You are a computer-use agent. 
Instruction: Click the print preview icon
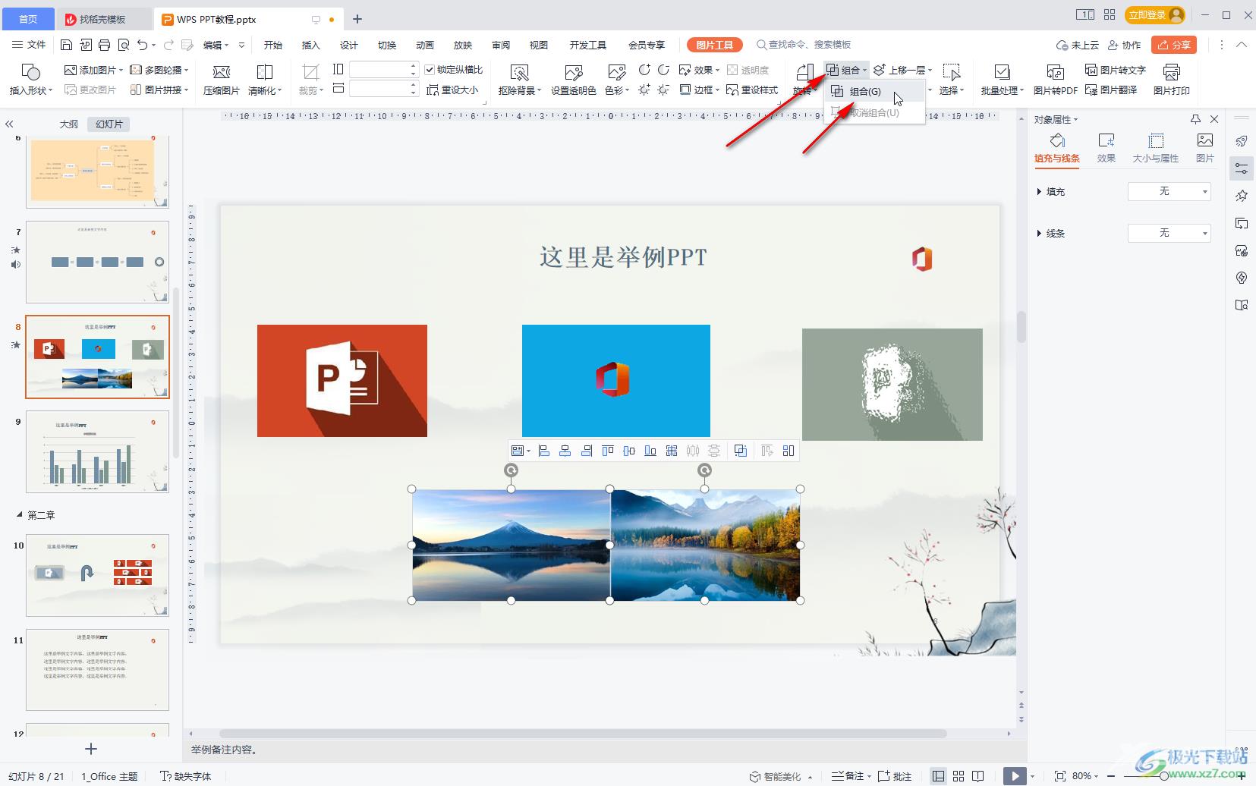pos(124,45)
